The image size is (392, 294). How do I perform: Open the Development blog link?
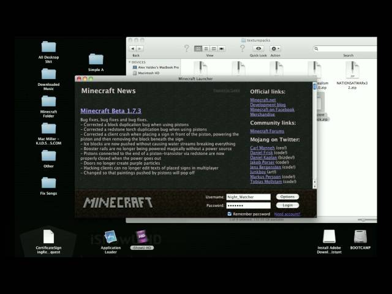pos(268,105)
